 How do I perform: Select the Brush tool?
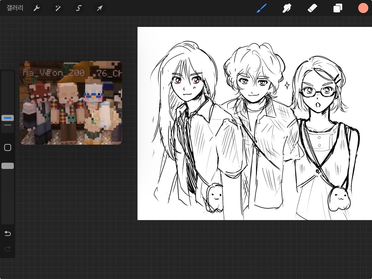coord(262,8)
